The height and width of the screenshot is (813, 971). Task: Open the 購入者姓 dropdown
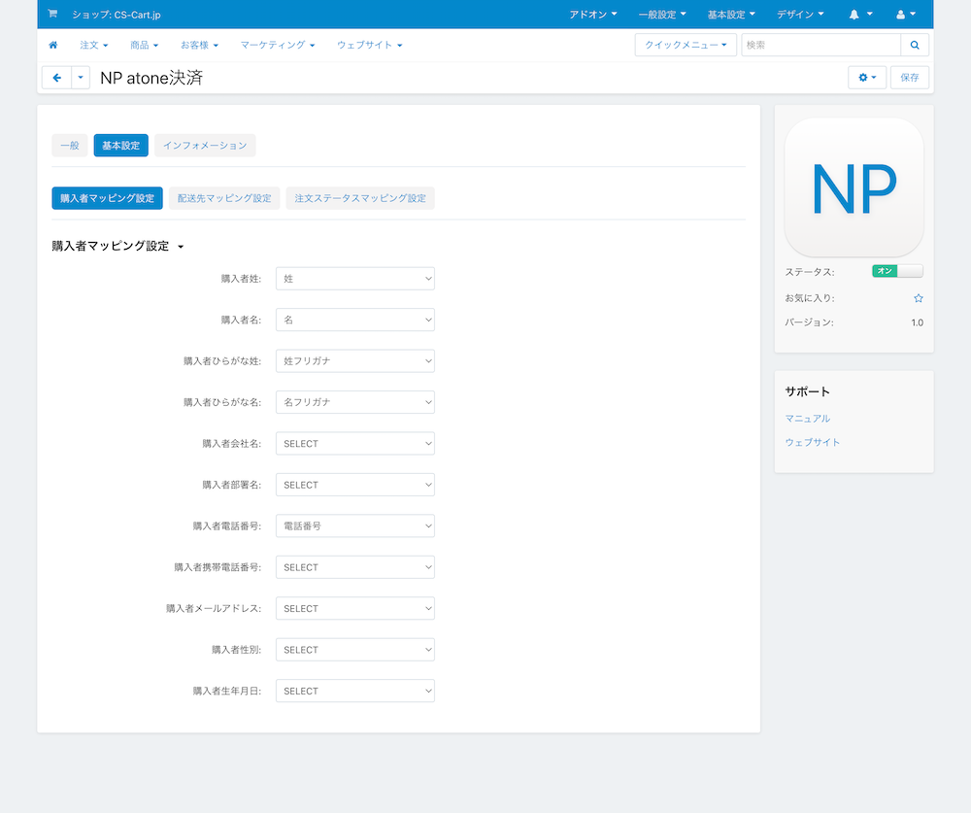pyautogui.click(x=354, y=279)
